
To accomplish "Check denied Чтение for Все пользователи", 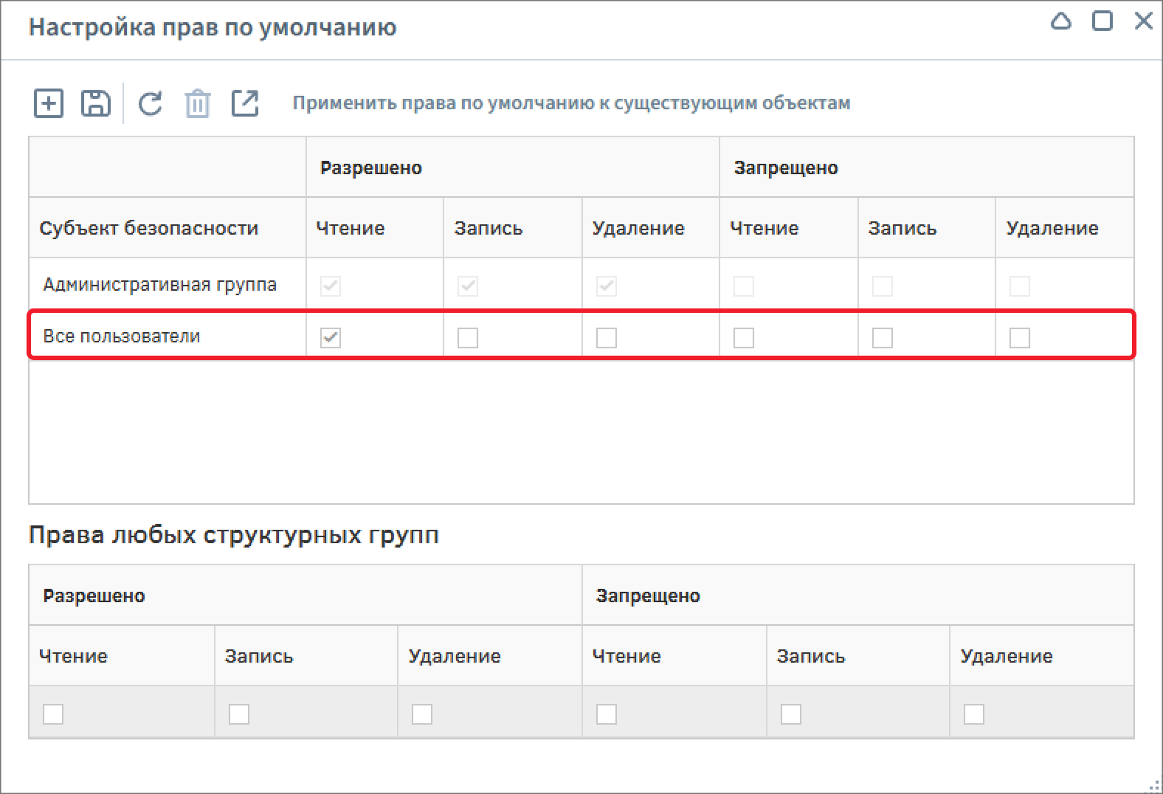I will [x=744, y=338].
